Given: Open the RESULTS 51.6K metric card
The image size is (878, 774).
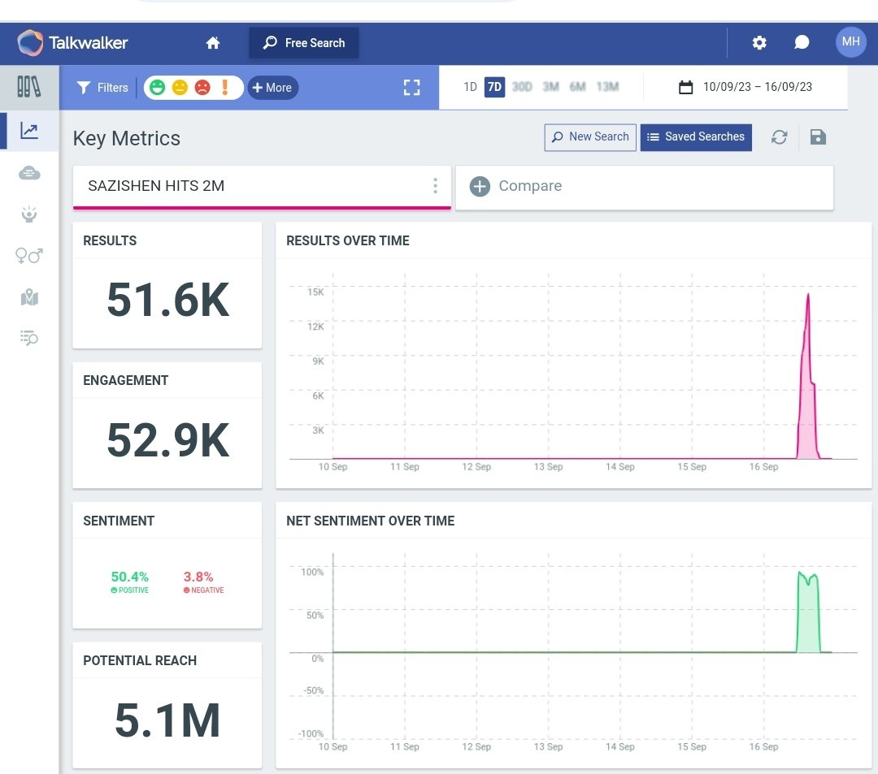Looking at the screenshot, I should click(x=167, y=285).
